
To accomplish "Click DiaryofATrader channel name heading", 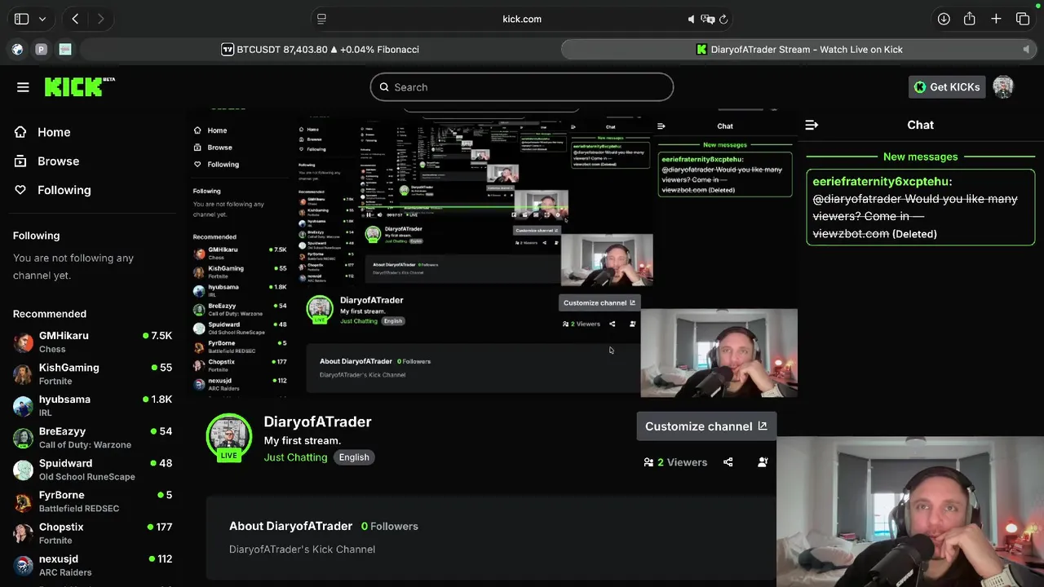I will coord(317,421).
